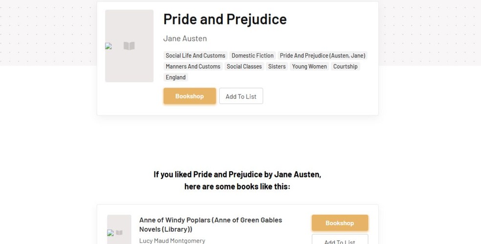The width and height of the screenshot is (481, 244).
Task: Choose the Young Women tag
Action: click(x=309, y=67)
